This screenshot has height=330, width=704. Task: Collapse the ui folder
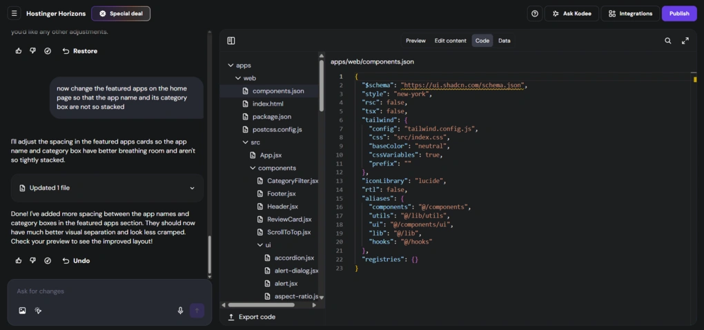pos(264,245)
